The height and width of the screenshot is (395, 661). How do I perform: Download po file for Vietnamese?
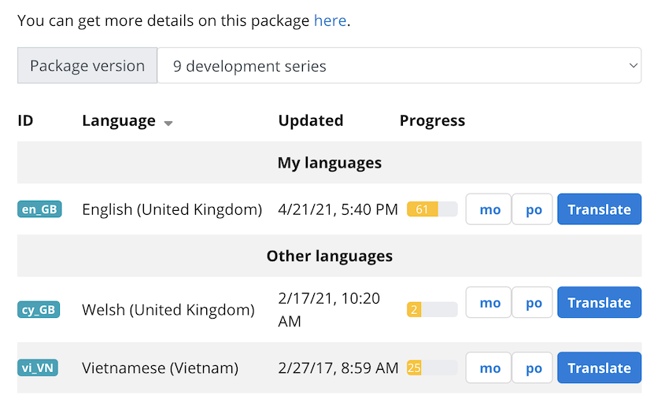[x=534, y=367]
